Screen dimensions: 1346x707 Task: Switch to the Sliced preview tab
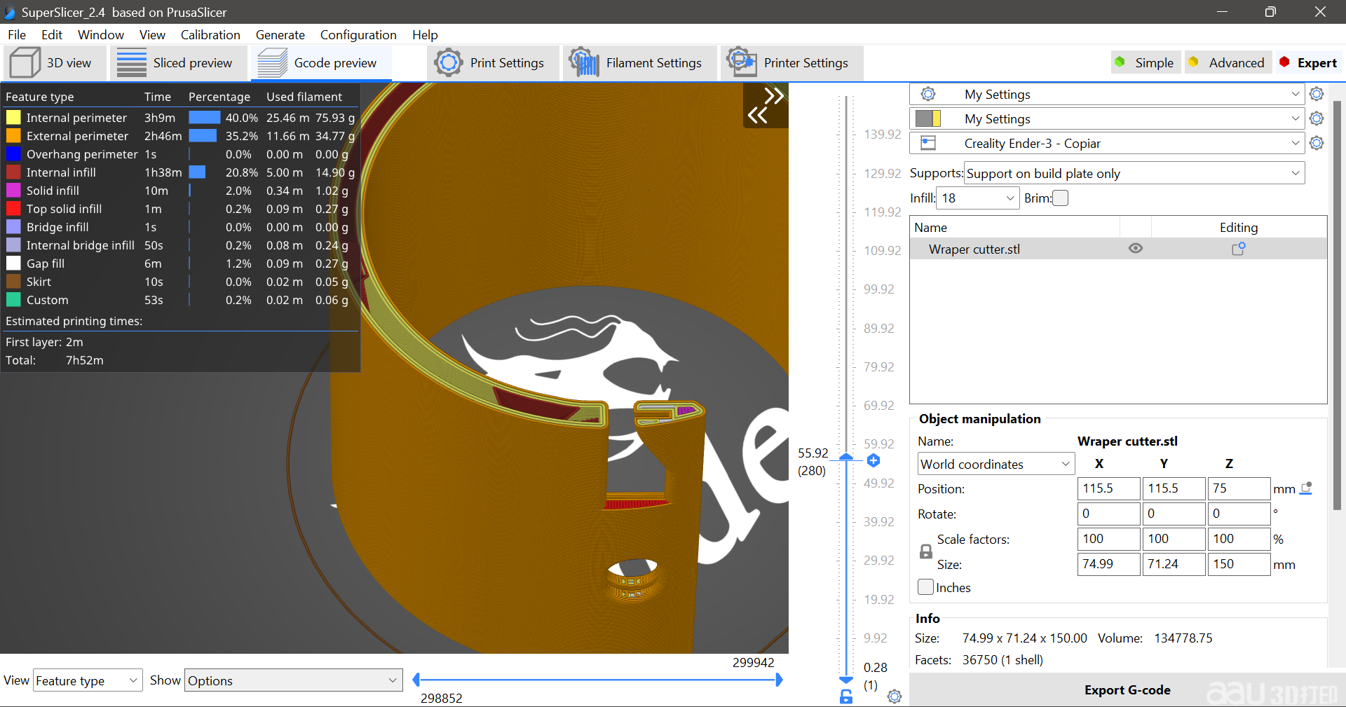[179, 63]
